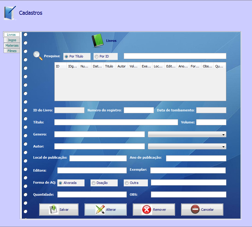The width and height of the screenshot is (252, 227).
Task: Click the Alterar button
Action: tap(106, 210)
